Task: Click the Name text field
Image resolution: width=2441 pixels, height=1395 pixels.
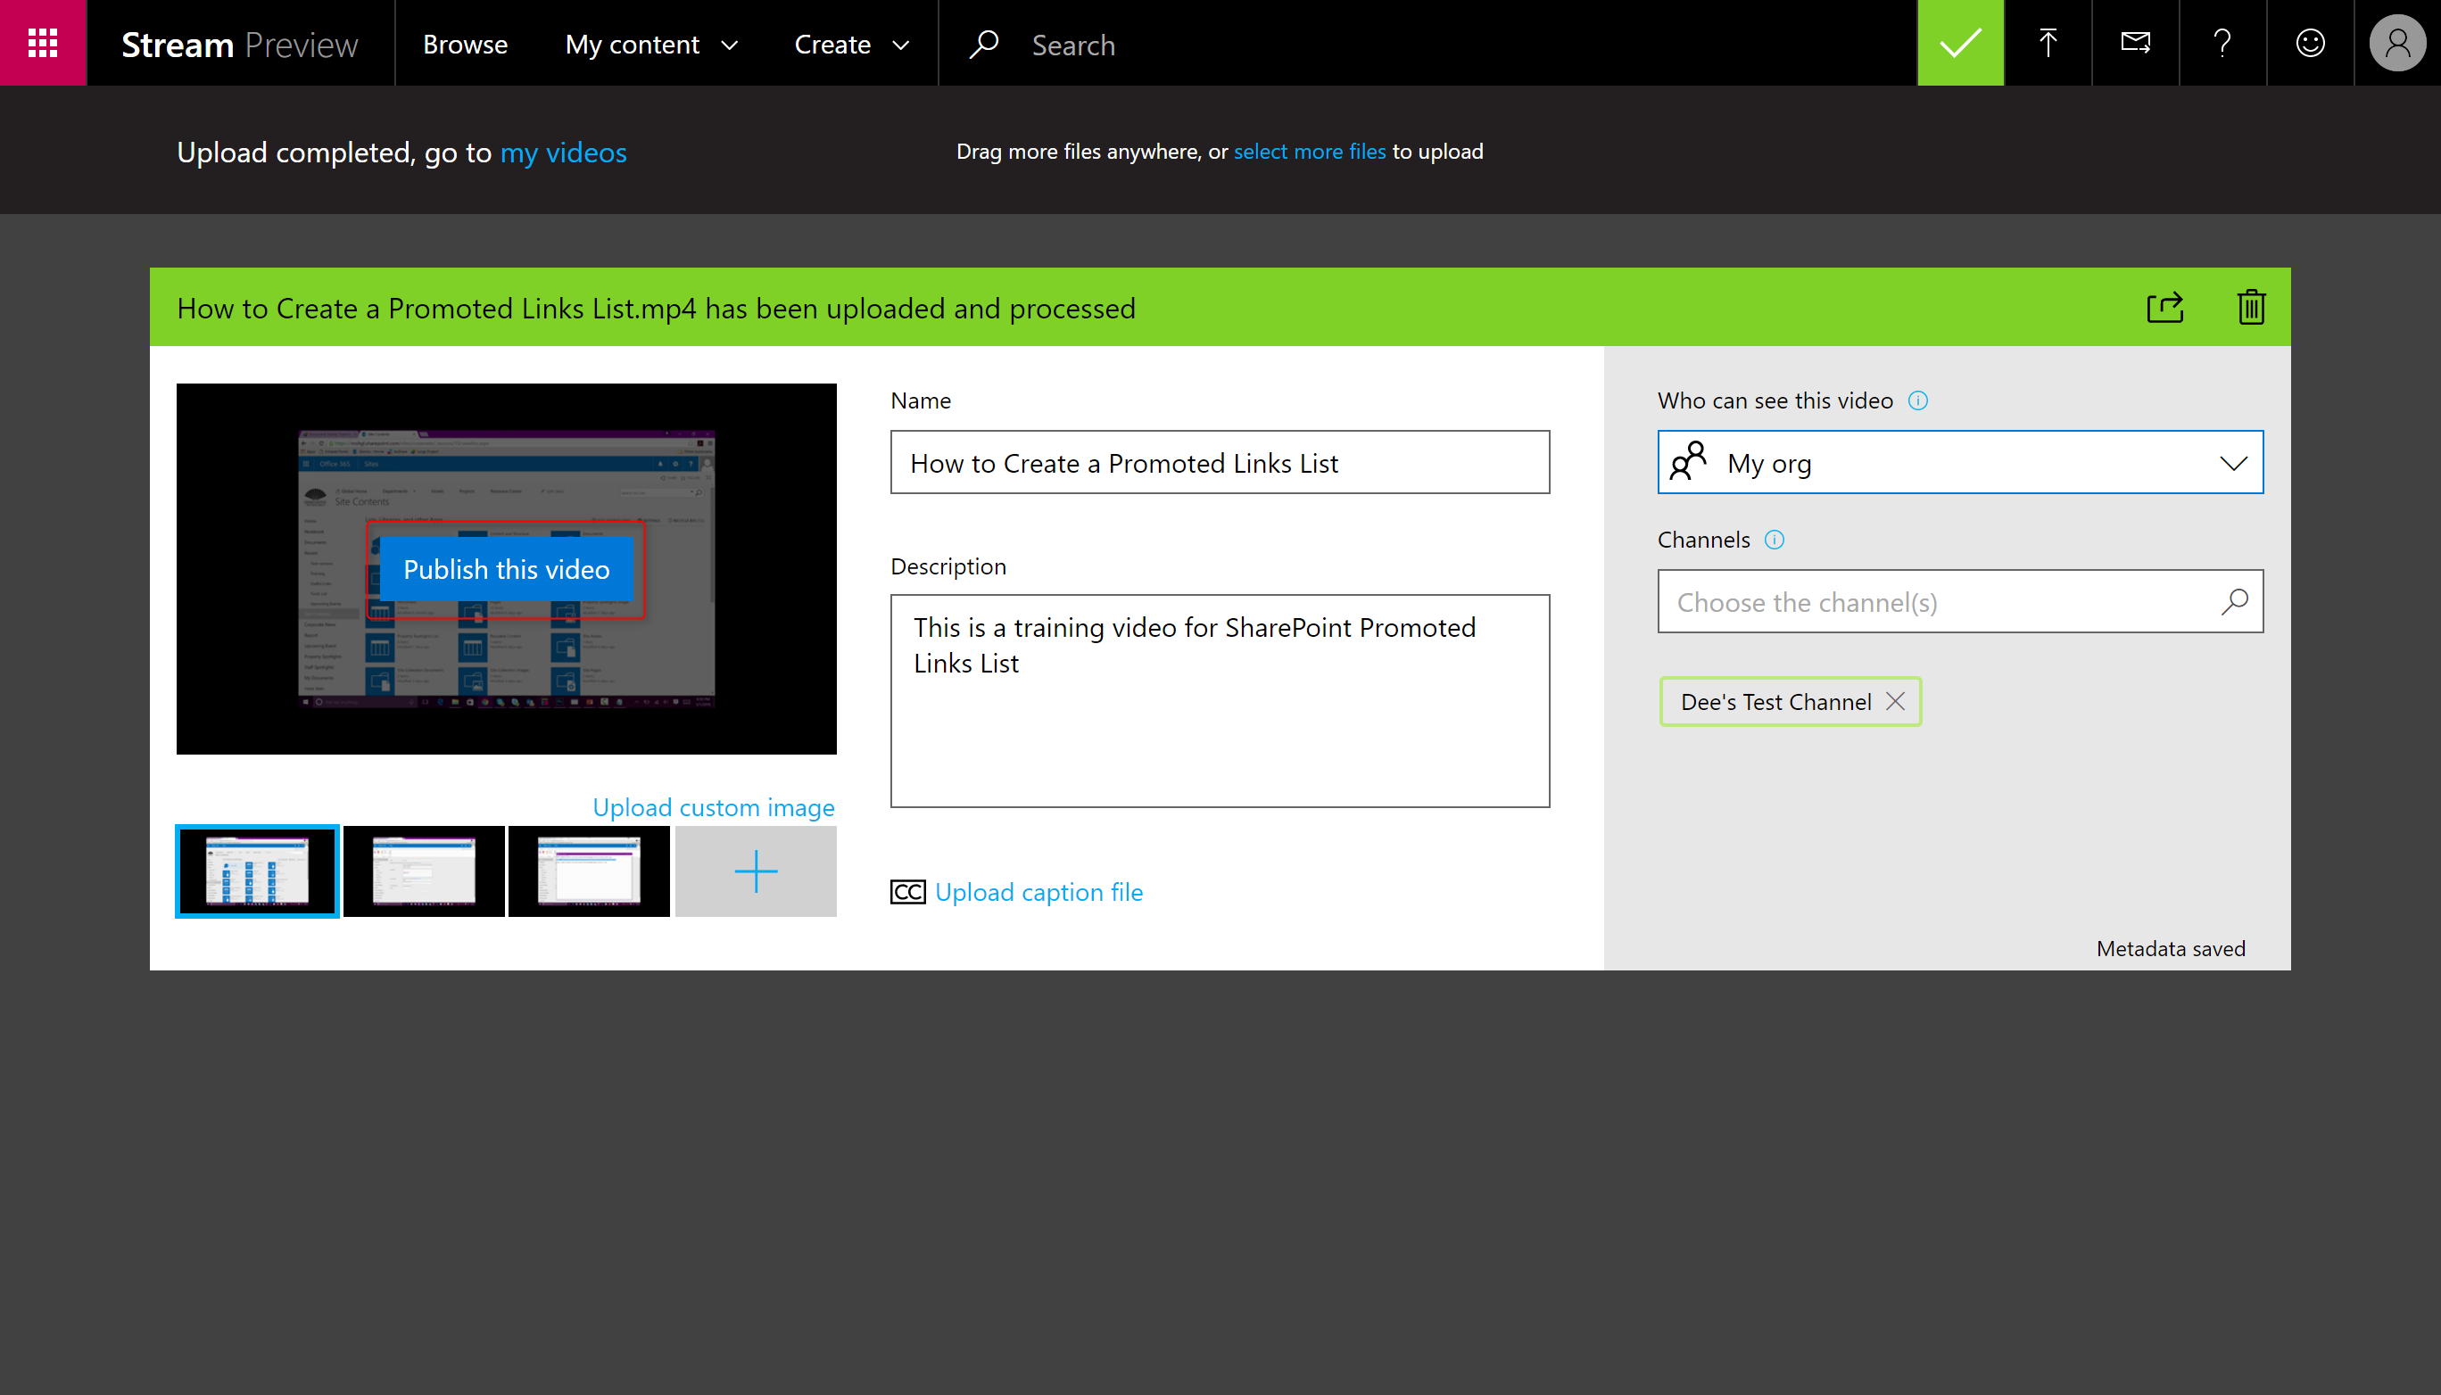Action: 1219,462
